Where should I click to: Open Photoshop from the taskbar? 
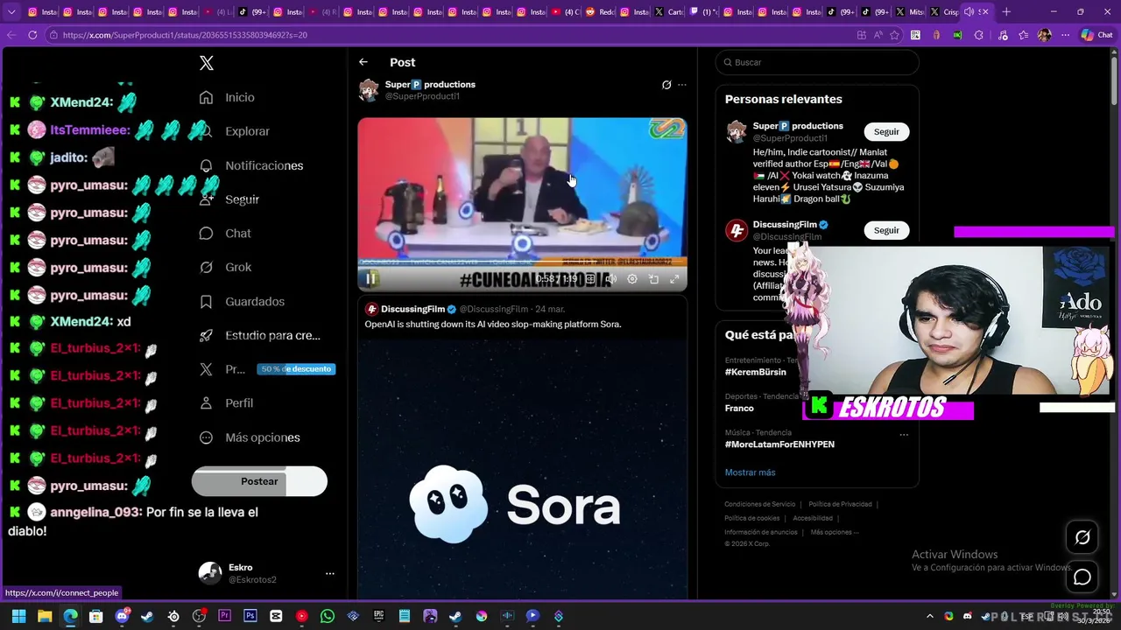250,616
